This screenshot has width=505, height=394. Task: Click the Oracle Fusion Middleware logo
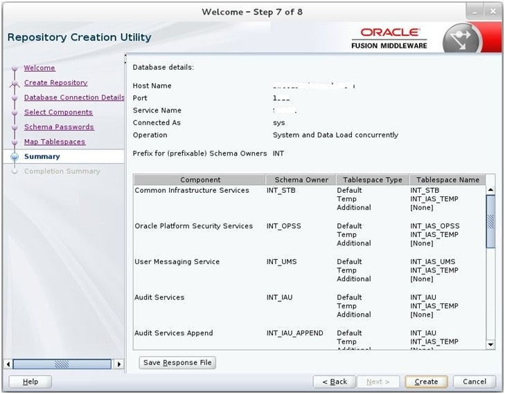pyautogui.click(x=389, y=39)
